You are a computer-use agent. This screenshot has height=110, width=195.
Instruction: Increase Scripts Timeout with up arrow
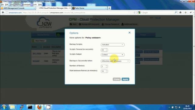106,49
